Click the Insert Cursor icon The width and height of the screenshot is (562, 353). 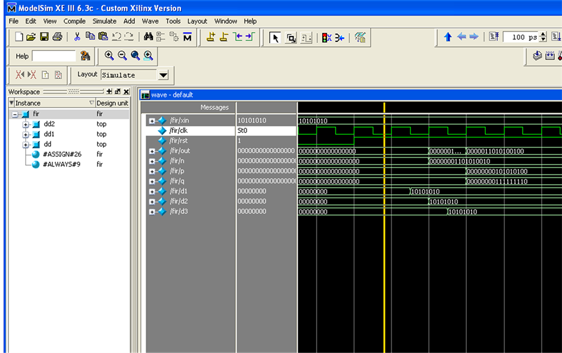[211, 37]
